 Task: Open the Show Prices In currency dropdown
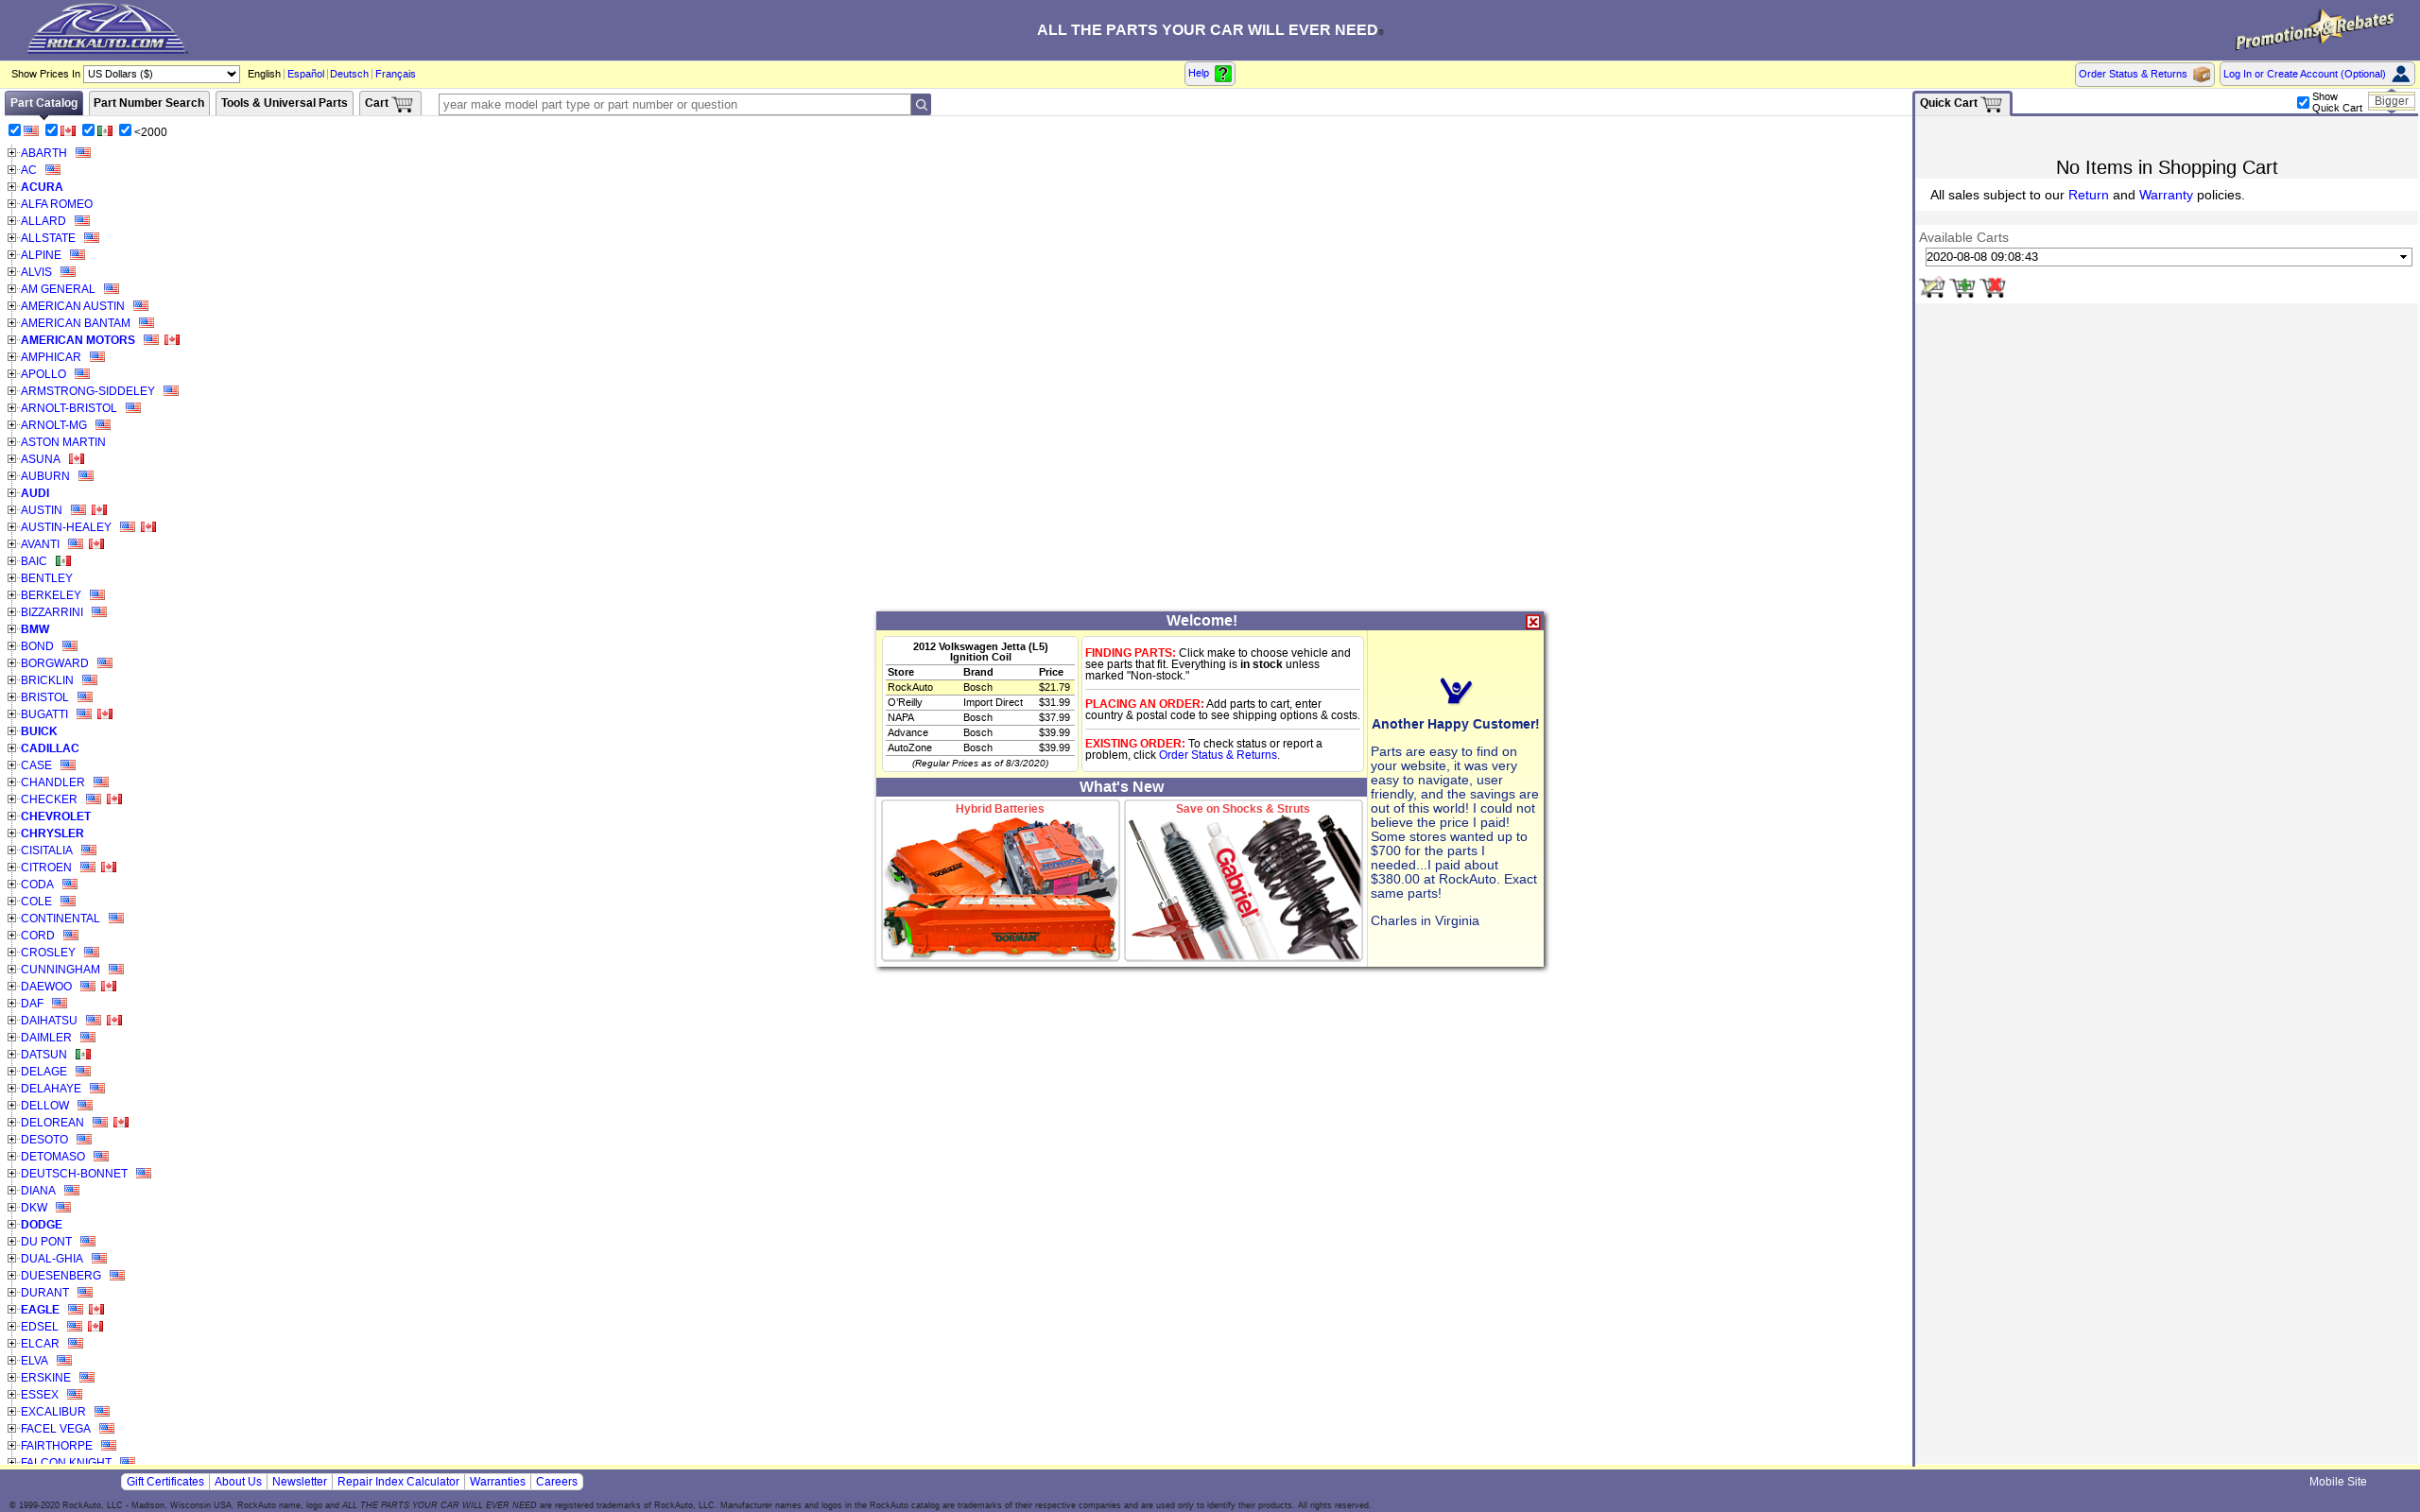click(x=161, y=74)
